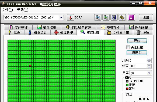Open the 磁盘信息 info tab
The image size is (157, 102).
tap(37, 33)
